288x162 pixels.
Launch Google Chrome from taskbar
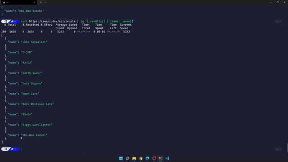(x=141, y=158)
